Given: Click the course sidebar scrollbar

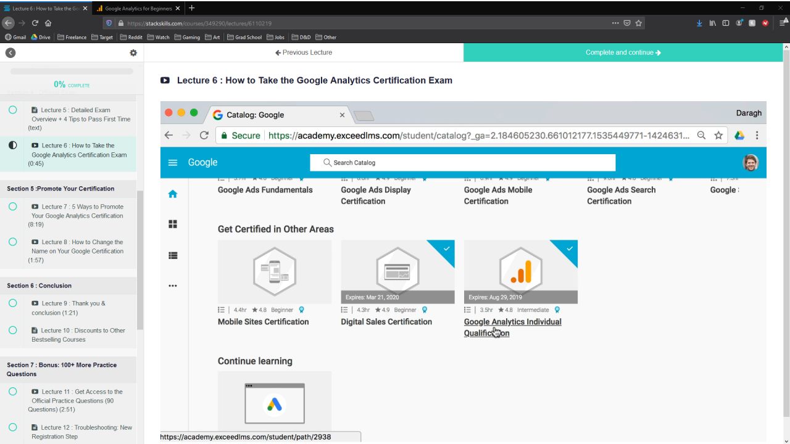Looking at the screenshot, I should pos(140,259).
